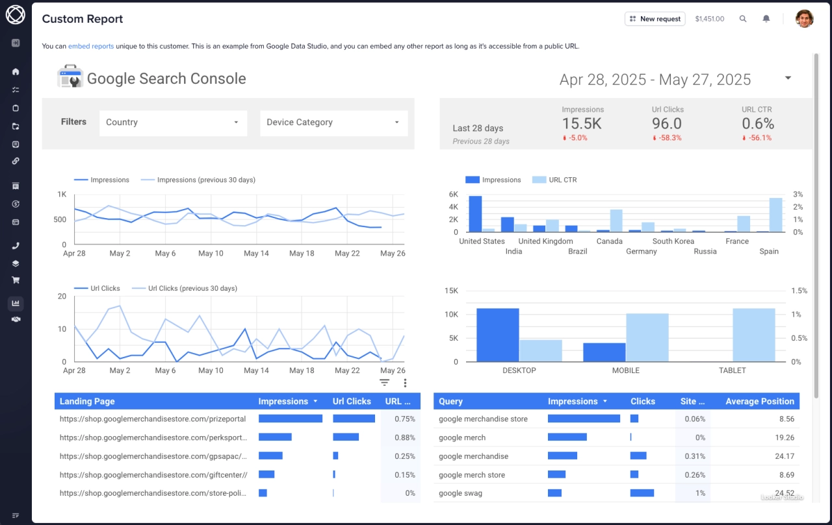Click the perksport landing page row
The width and height of the screenshot is (832, 525).
(x=237, y=437)
